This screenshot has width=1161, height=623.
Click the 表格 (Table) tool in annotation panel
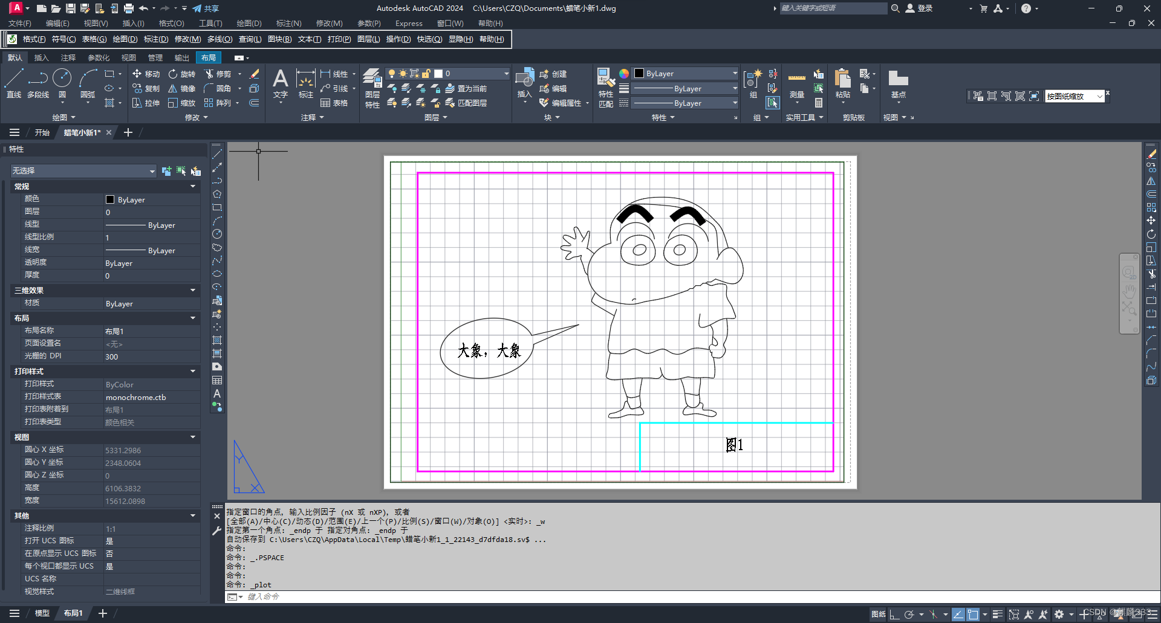coord(334,103)
